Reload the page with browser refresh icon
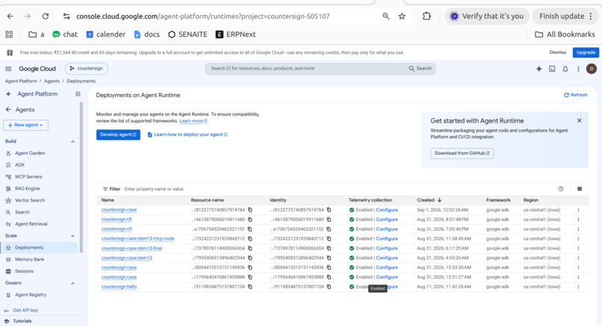602x326 pixels. (46, 16)
